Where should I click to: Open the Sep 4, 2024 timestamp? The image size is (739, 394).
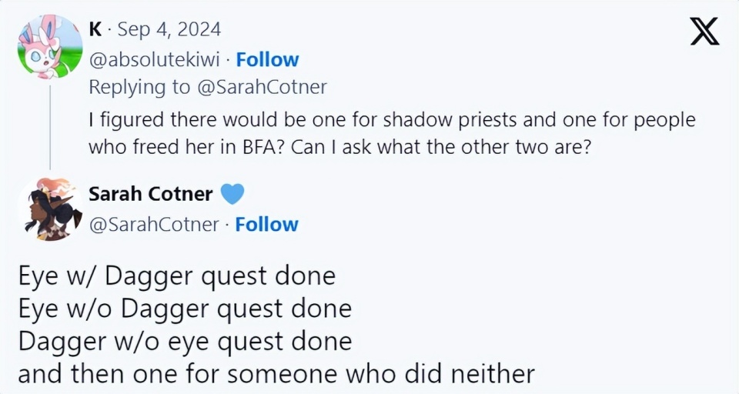(168, 30)
